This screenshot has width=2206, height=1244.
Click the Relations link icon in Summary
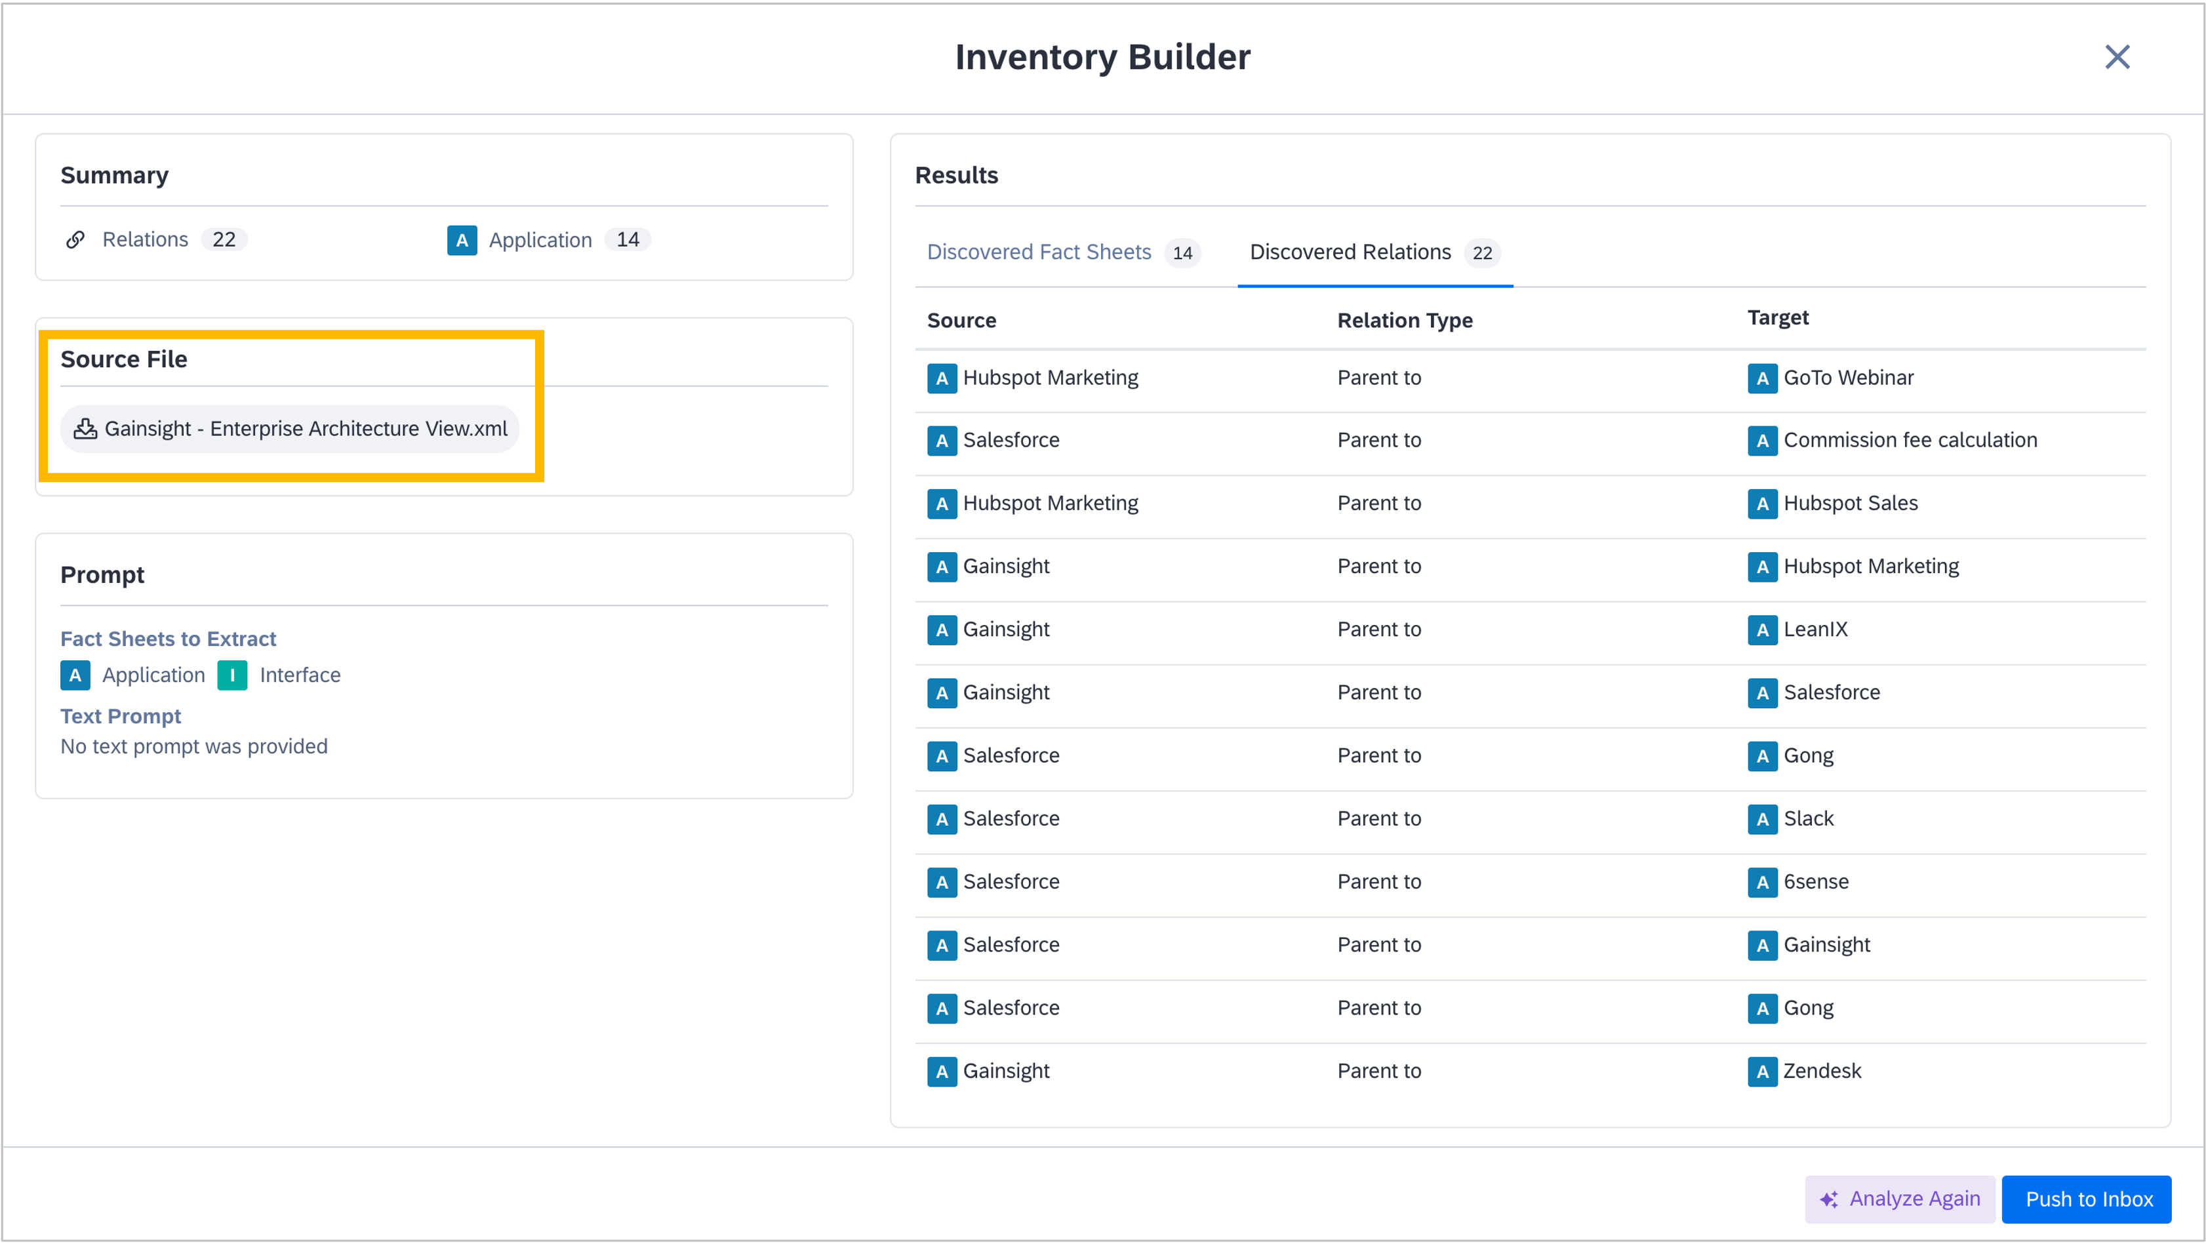point(75,240)
